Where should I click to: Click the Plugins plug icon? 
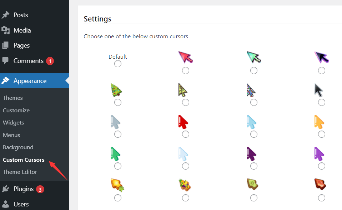click(6, 189)
